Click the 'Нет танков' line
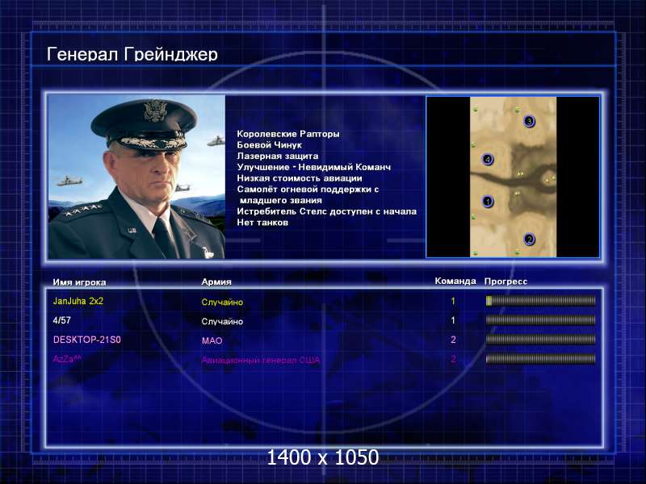This screenshot has height=484, width=646. click(262, 223)
